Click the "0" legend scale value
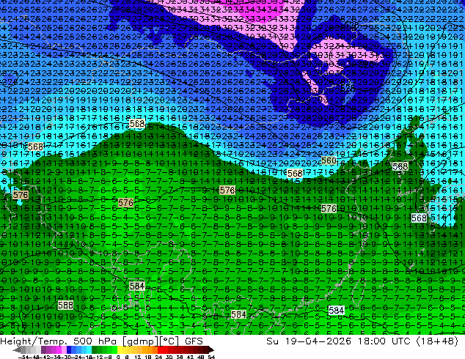This screenshot has width=465, height=359. point(118,357)
